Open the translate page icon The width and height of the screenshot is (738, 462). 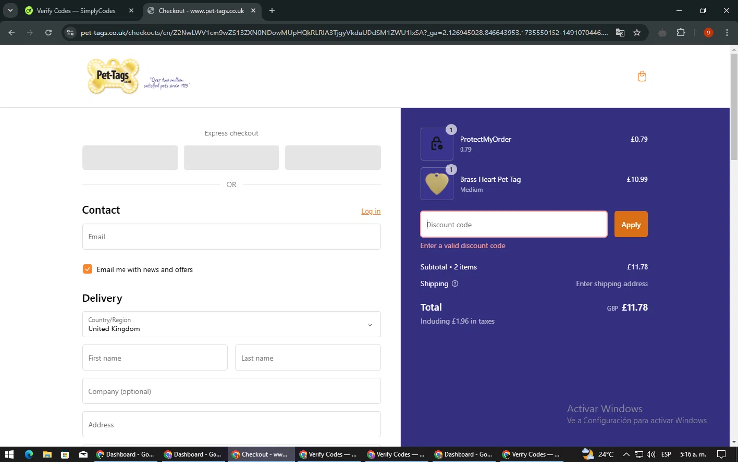pos(620,33)
